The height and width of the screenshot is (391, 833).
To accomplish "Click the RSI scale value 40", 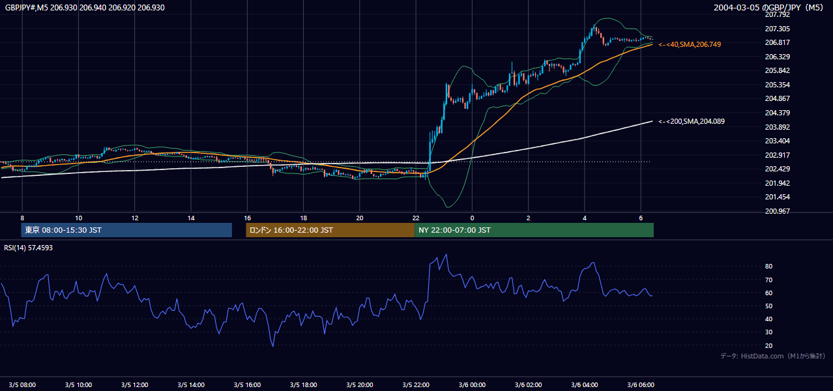I will pyautogui.click(x=768, y=319).
